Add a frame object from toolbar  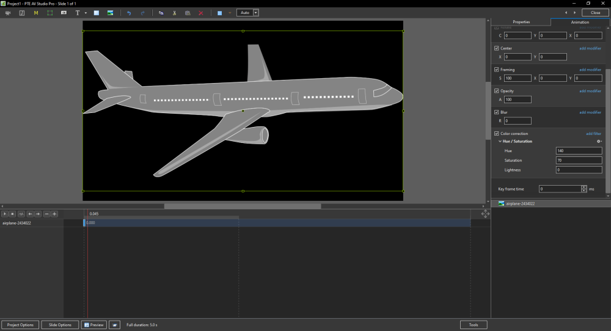click(50, 13)
